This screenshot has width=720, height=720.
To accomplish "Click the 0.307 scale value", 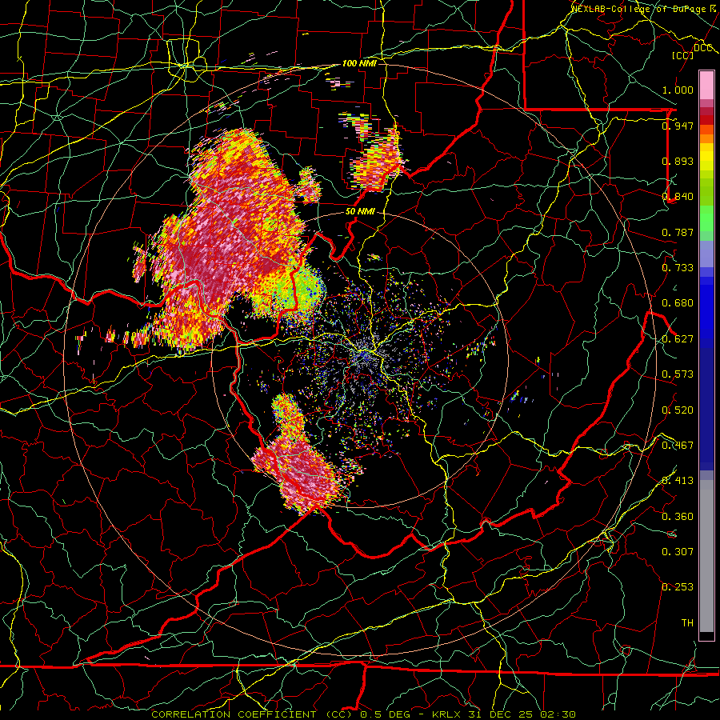I will pos(678,551).
